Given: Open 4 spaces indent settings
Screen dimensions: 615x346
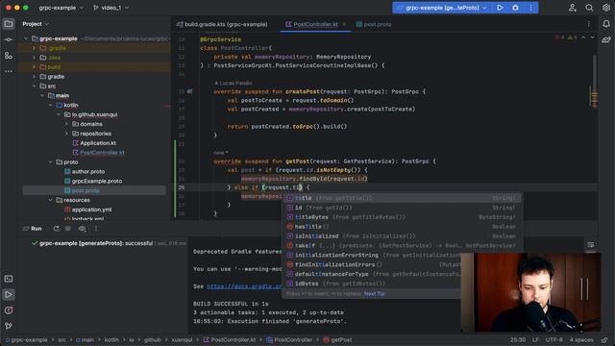Looking at the screenshot, I should click(x=581, y=340).
